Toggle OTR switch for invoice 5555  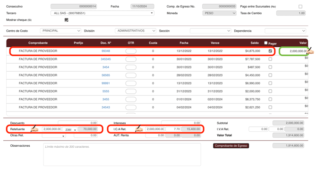tap(131, 92)
